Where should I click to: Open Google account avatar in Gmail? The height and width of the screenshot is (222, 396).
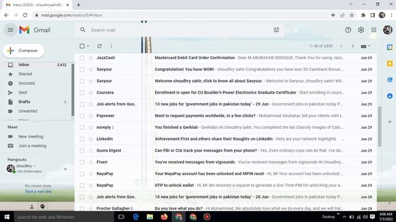point(387,30)
